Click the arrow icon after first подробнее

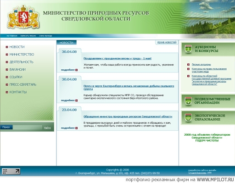coord(77,70)
